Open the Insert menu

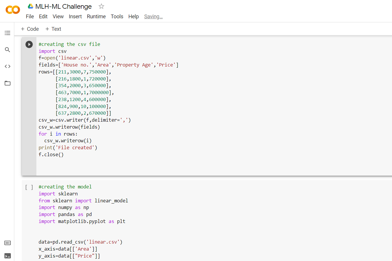(75, 17)
